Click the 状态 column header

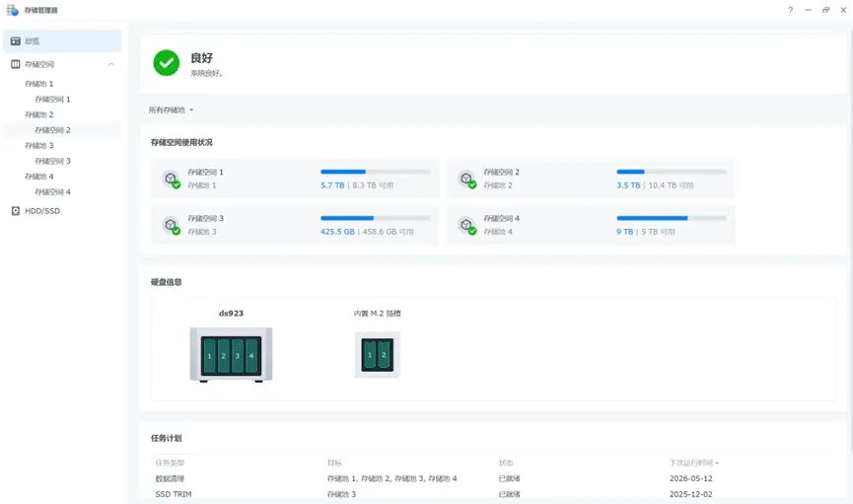tap(506, 463)
